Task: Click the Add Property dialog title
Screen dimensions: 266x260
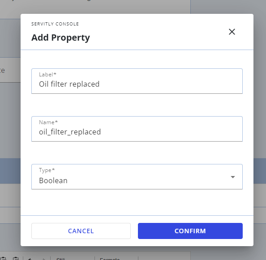Action: point(60,38)
